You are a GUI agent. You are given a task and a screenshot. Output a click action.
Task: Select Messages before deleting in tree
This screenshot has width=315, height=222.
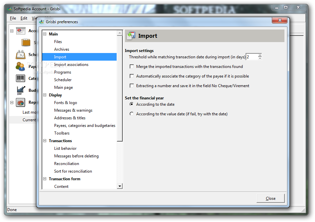76,156
